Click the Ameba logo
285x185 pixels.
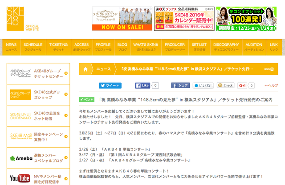click(x=21, y=158)
